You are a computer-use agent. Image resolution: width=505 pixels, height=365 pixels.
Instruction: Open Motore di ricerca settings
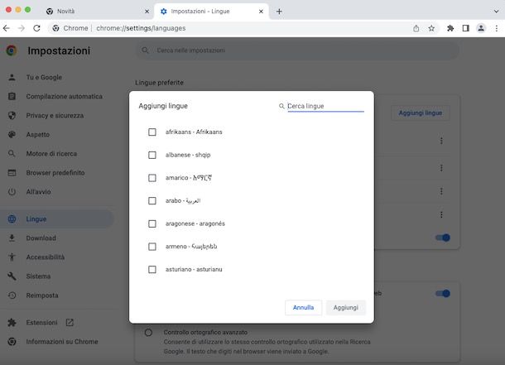click(x=51, y=154)
